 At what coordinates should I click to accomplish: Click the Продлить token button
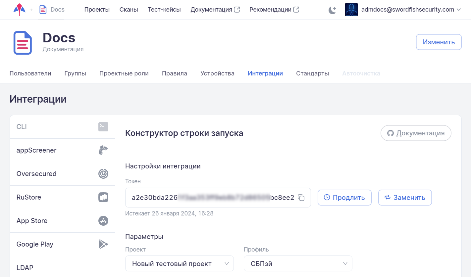344,198
